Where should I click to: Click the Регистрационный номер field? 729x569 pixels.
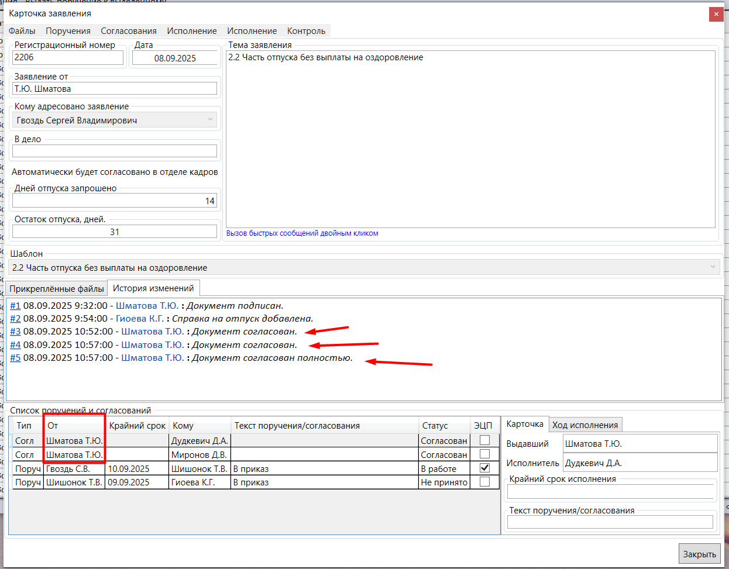(67, 57)
